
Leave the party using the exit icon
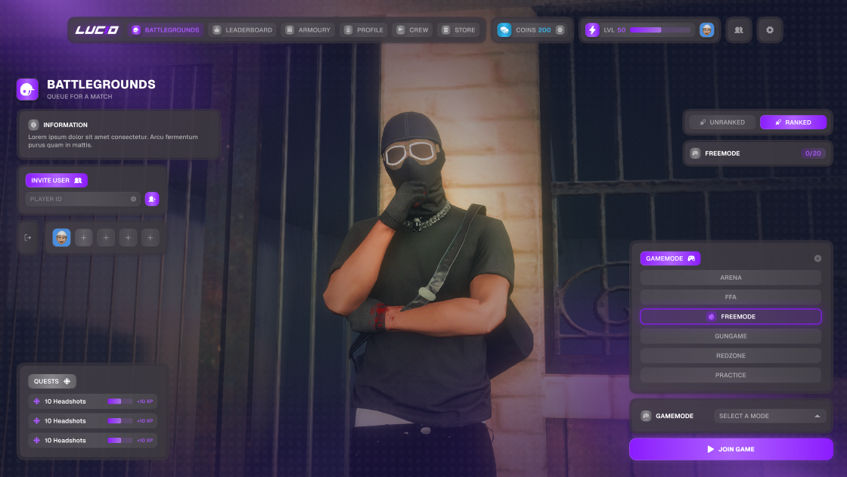coord(28,237)
